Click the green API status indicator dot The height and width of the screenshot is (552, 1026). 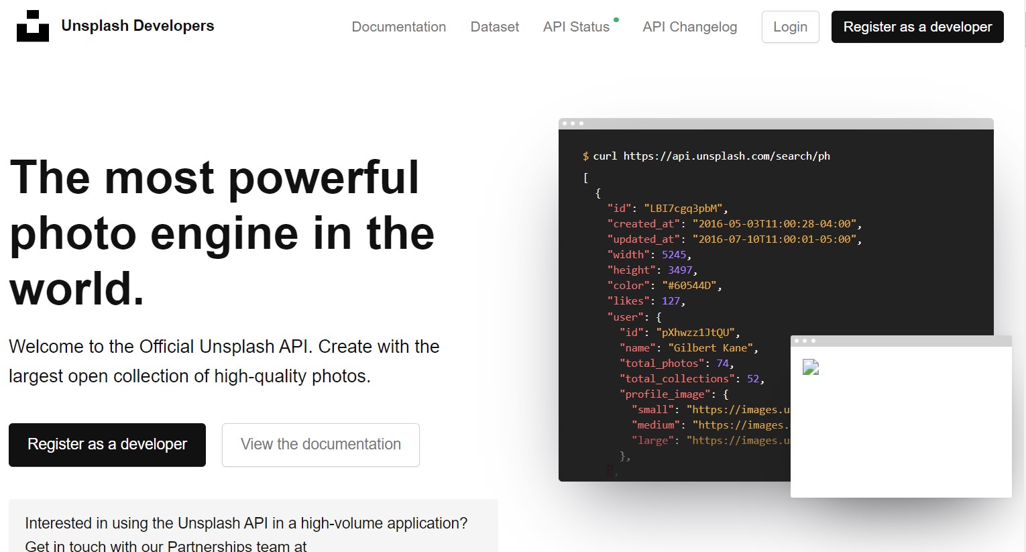pos(616,19)
